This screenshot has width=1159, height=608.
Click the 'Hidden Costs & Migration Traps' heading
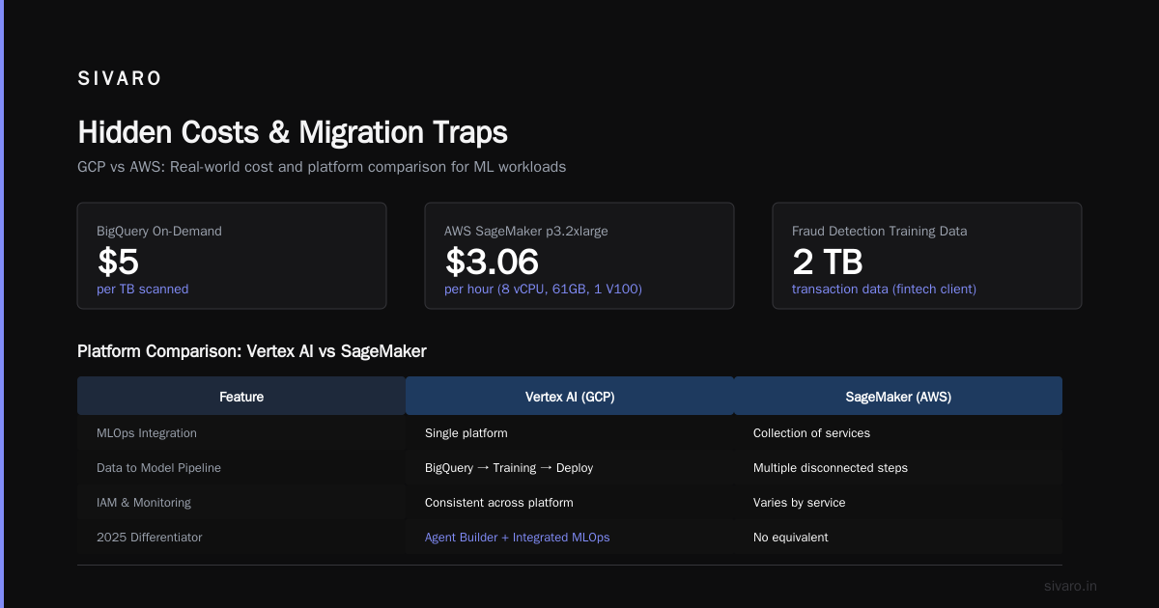293,132
